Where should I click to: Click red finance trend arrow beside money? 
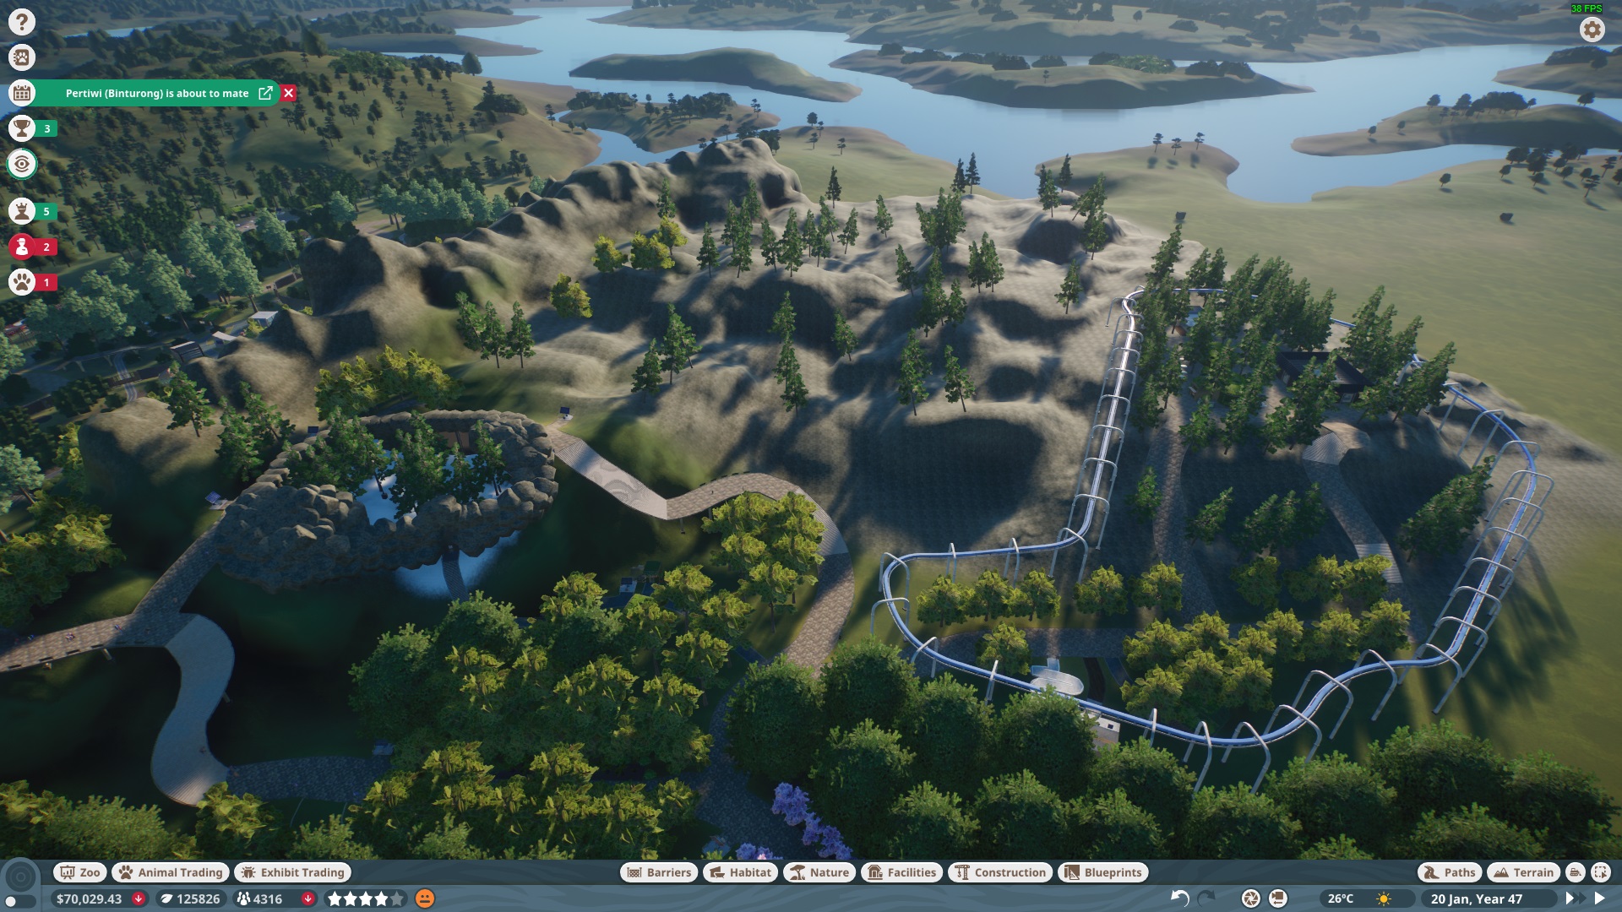tap(139, 899)
